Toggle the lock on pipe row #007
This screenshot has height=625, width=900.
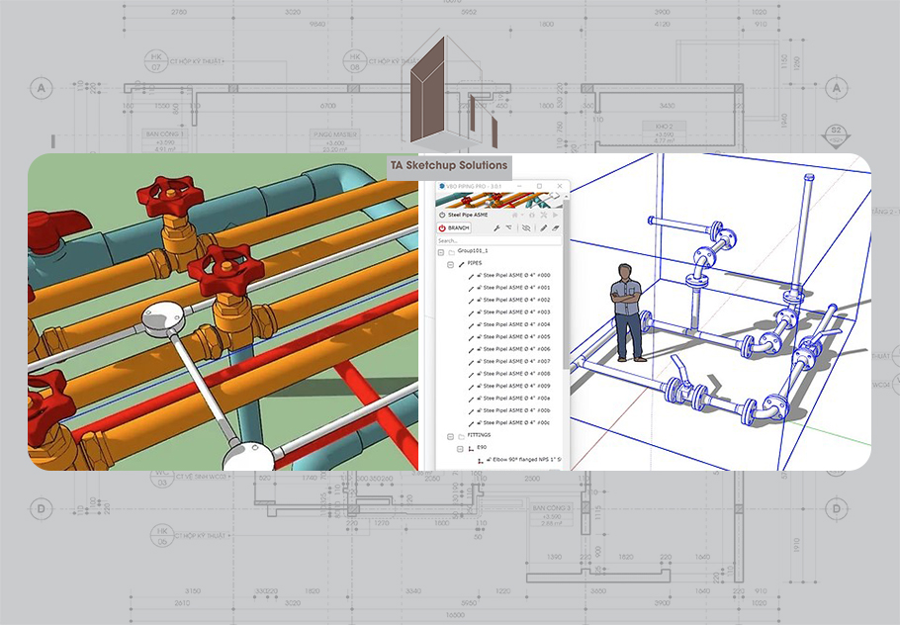(x=480, y=362)
